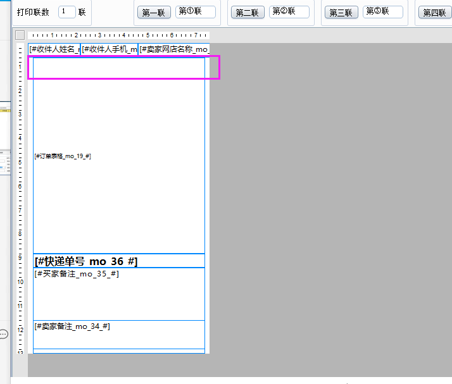This screenshot has width=452, height=384.
Task: Select the 第三联 button
Action: point(341,13)
